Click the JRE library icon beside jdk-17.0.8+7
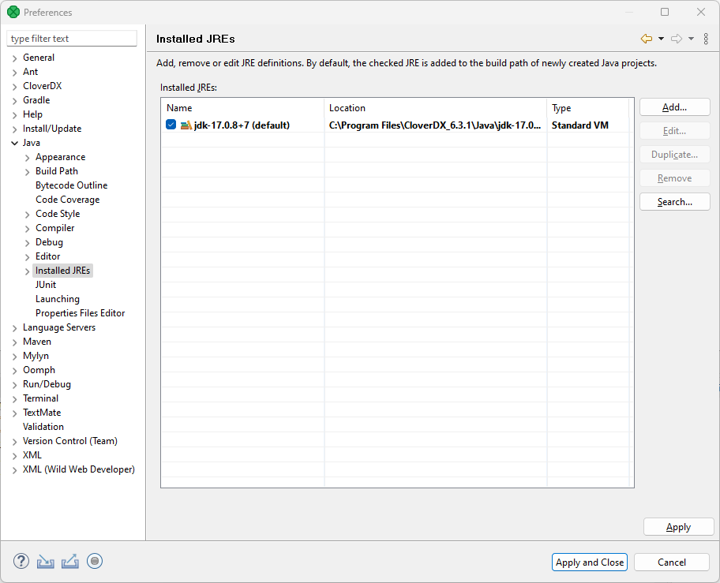Image resolution: width=720 pixels, height=583 pixels. pos(186,125)
